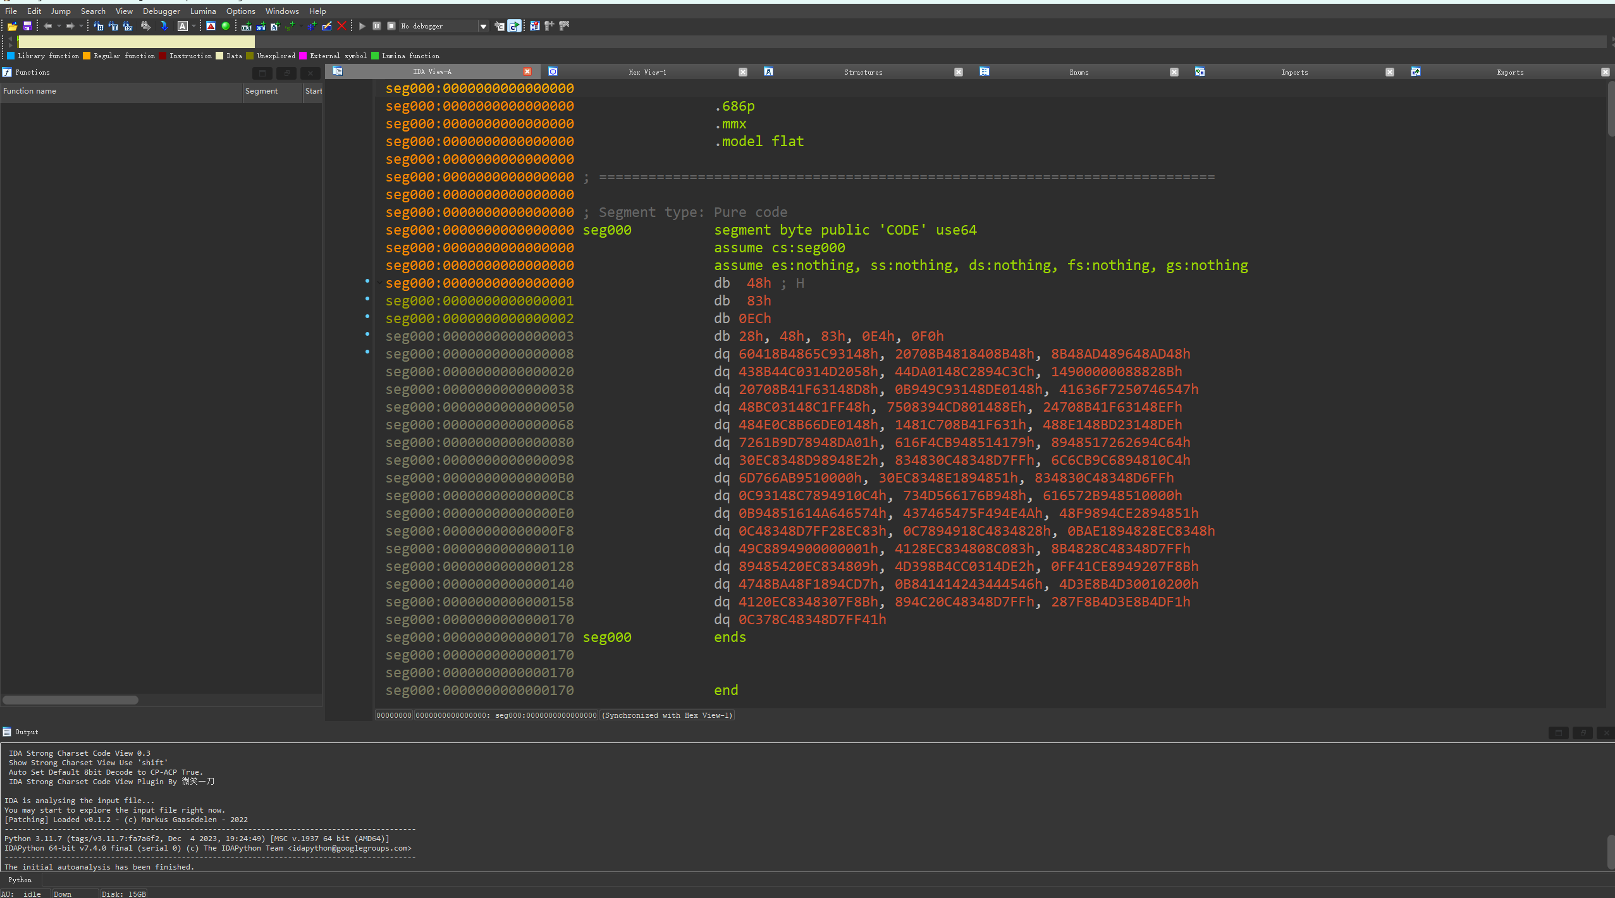Click the Data swatch in navigation band
1615x898 pixels.
click(219, 56)
